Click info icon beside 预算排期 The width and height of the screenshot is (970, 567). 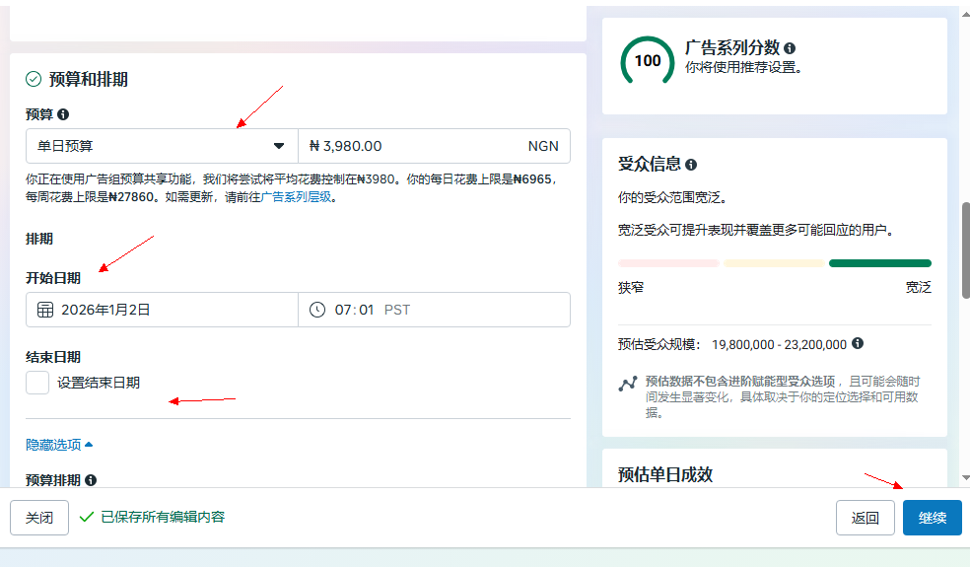[91, 480]
